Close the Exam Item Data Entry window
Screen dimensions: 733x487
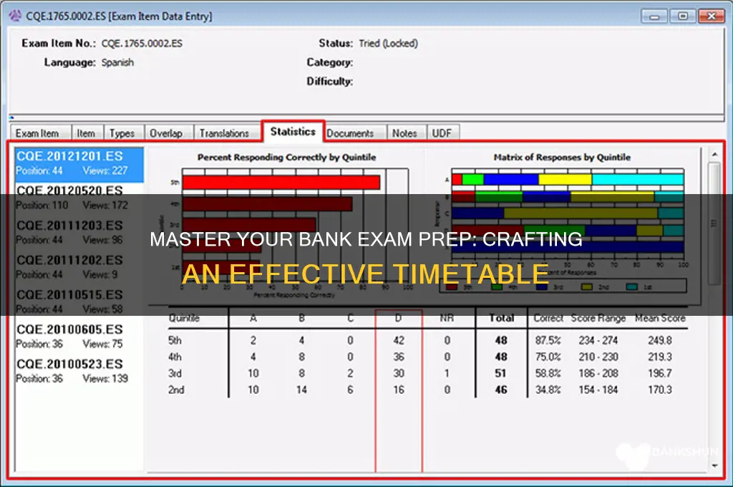click(711, 16)
